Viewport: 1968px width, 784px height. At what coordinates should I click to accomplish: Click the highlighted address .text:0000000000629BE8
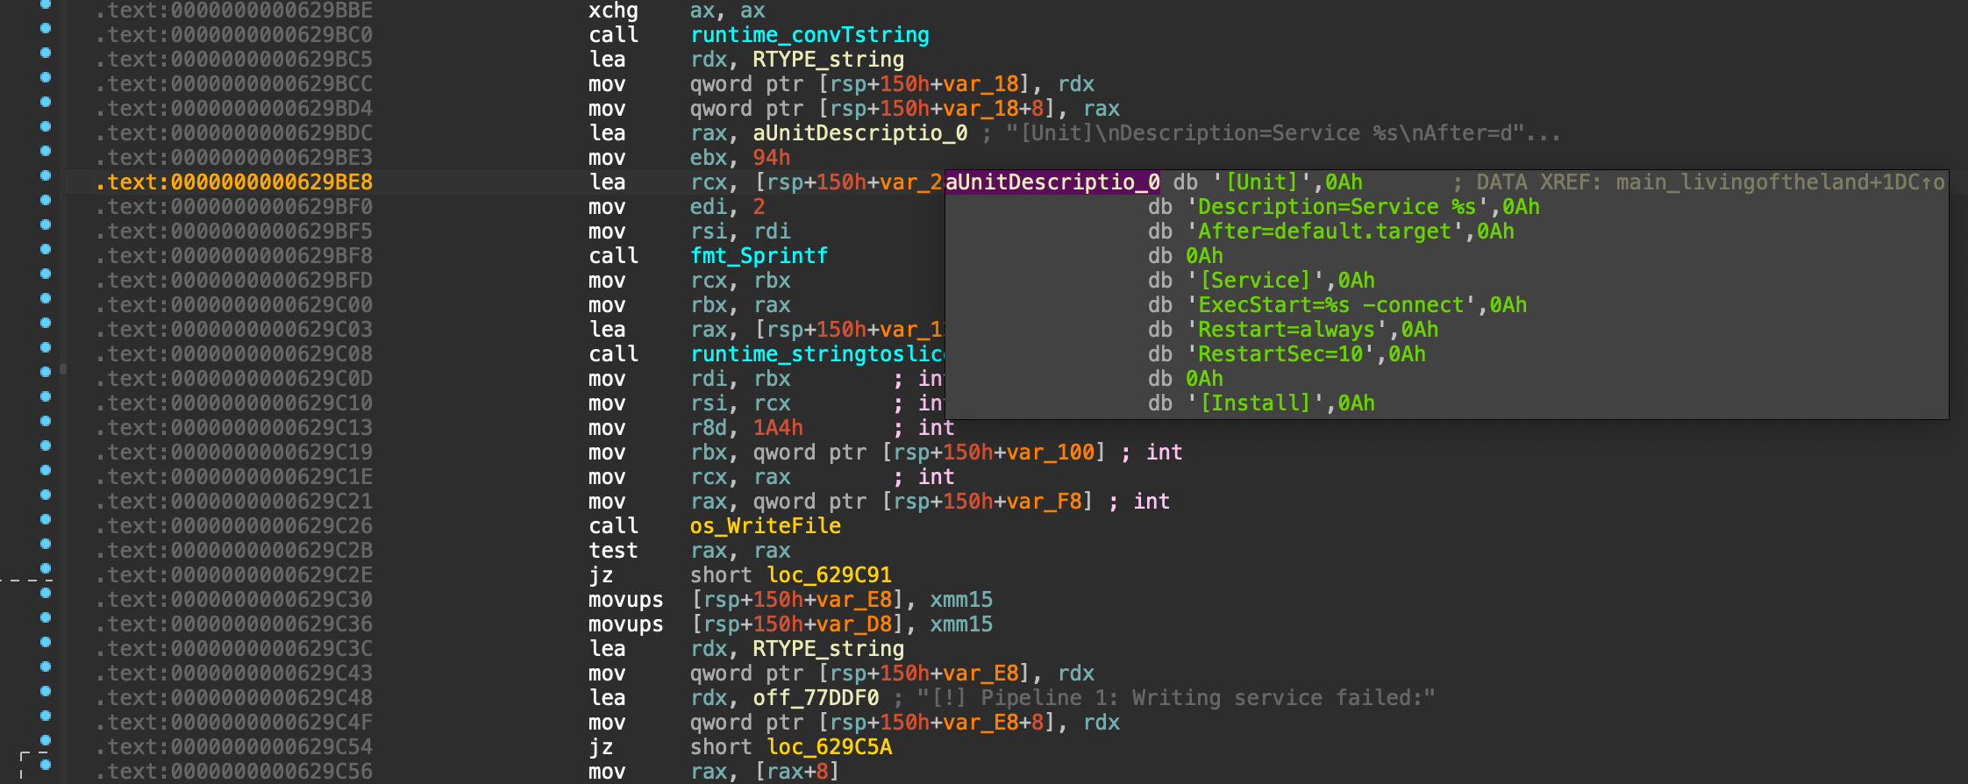pyautogui.click(x=234, y=182)
